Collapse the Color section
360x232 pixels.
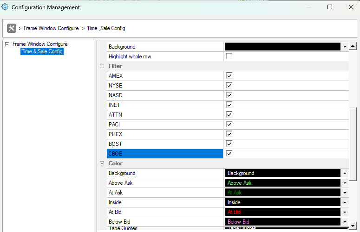102,163
